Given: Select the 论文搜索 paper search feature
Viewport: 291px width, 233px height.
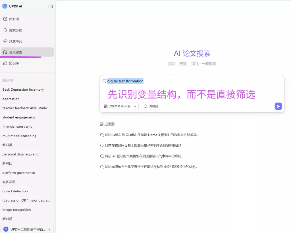Looking at the screenshot, I should pyautogui.click(x=14, y=52).
